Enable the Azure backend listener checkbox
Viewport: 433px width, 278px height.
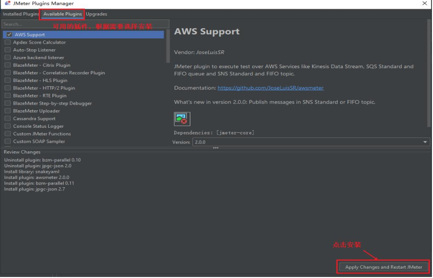click(x=8, y=57)
